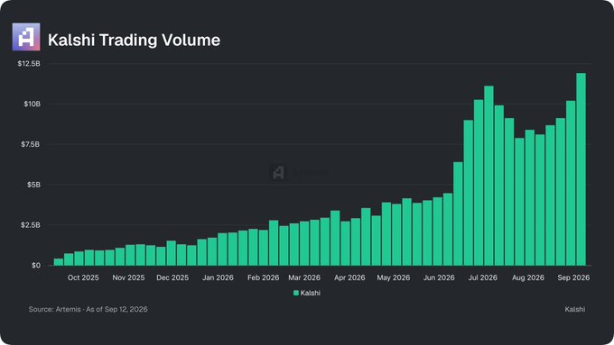Click the 'Aug 2026' x-axis label
614x345 pixels.
528,277
